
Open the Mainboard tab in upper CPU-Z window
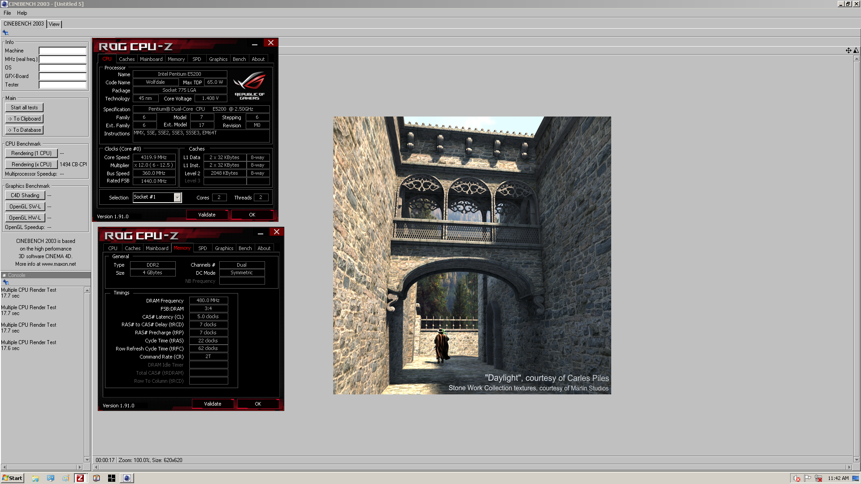[x=151, y=59]
